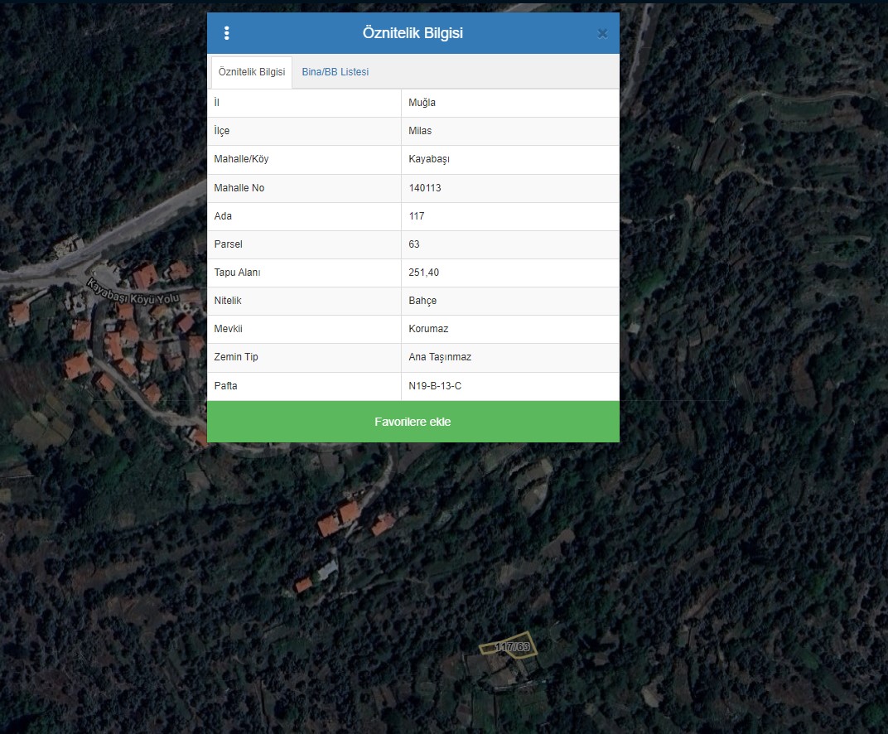Click the Kayabaşı value for Mahalle/Köy
This screenshot has height=734, width=888.
429,159
